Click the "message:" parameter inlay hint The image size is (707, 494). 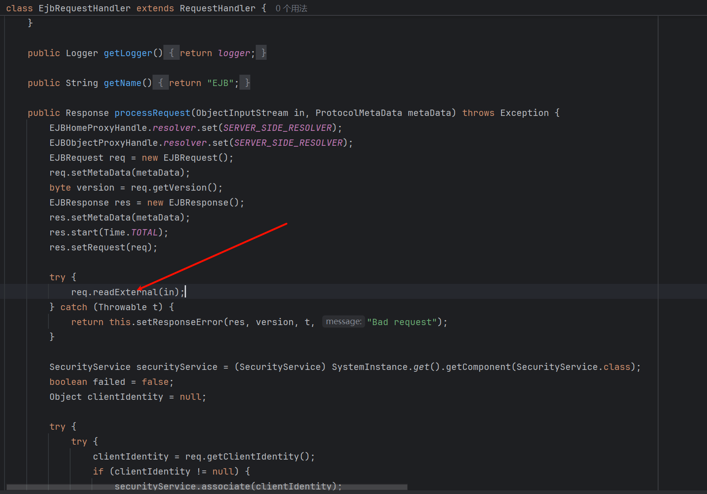click(x=344, y=321)
